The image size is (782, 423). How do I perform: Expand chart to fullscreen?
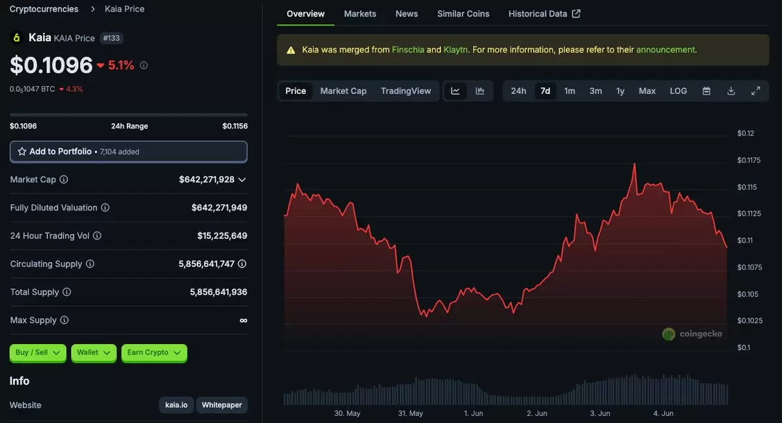pos(756,91)
